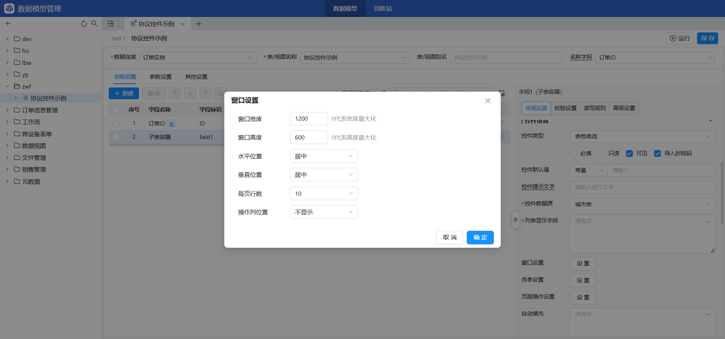Select the 字段设置 tab
Screen dimensions: 725x339
[125, 77]
